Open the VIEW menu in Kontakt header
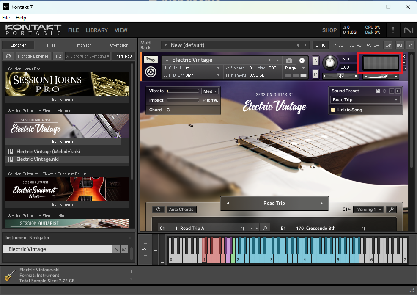The height and width of the screenshot is (295, 417). pyautogui.click(x=121, y=30)
